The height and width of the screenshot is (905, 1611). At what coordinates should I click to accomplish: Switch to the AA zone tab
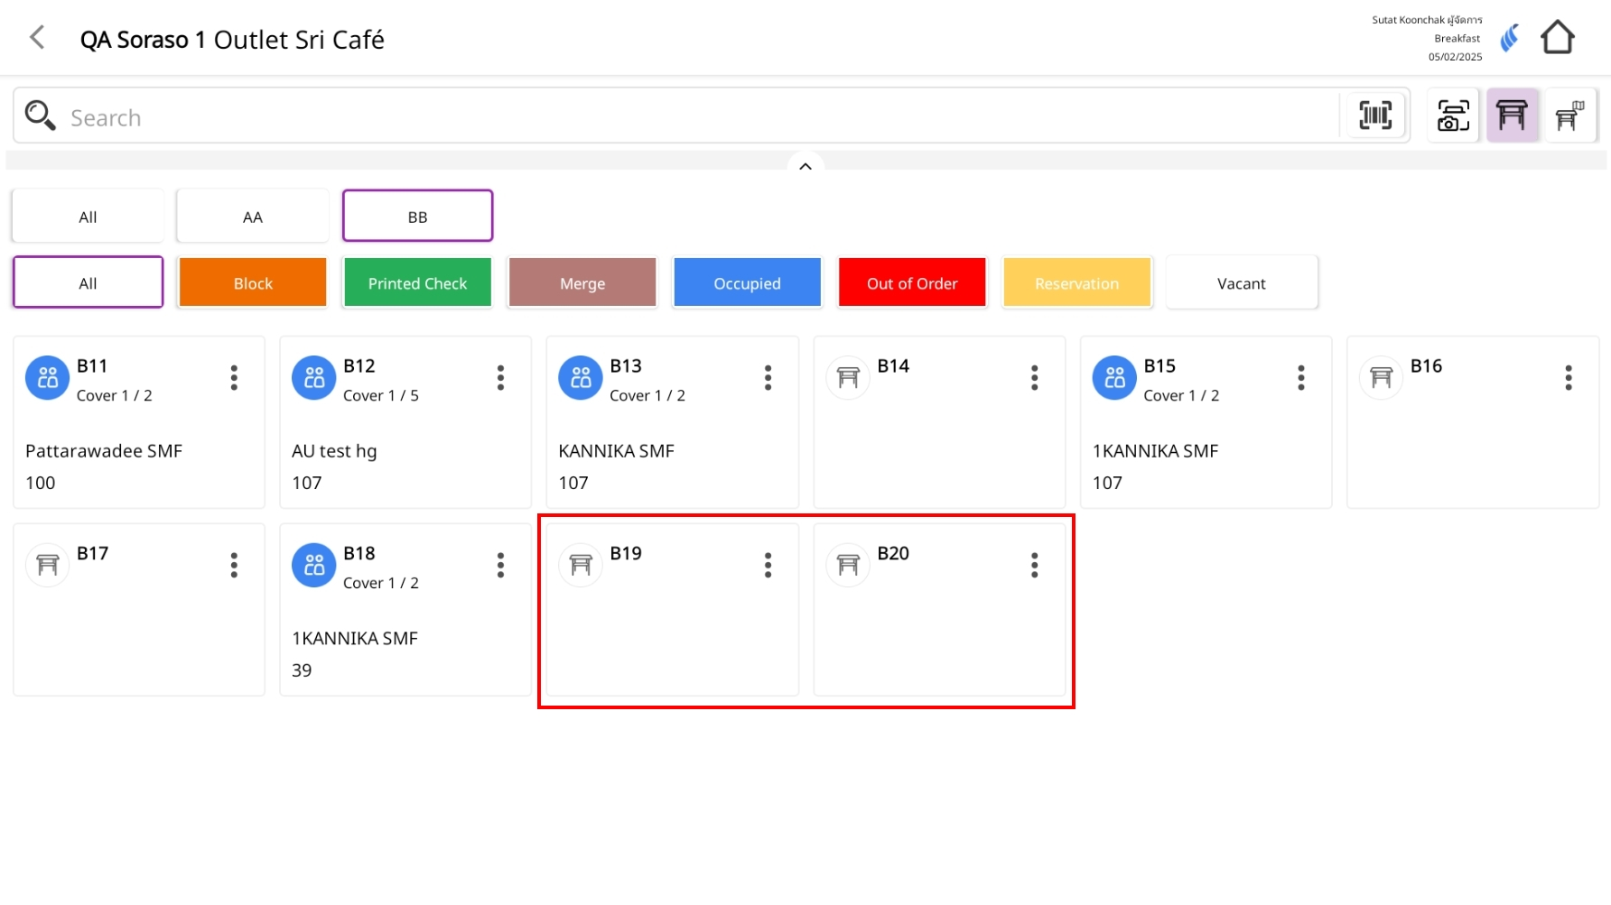[x=253, y=217]
